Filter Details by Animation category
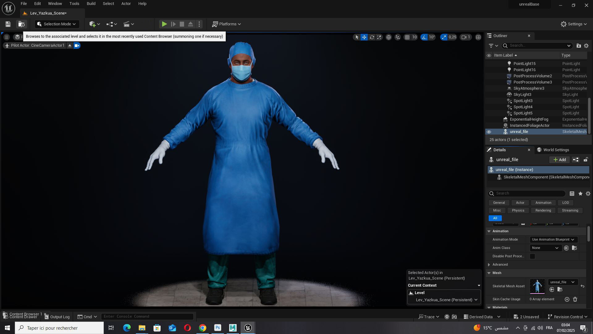Screen dimensions: 593x334 [543, 203]
